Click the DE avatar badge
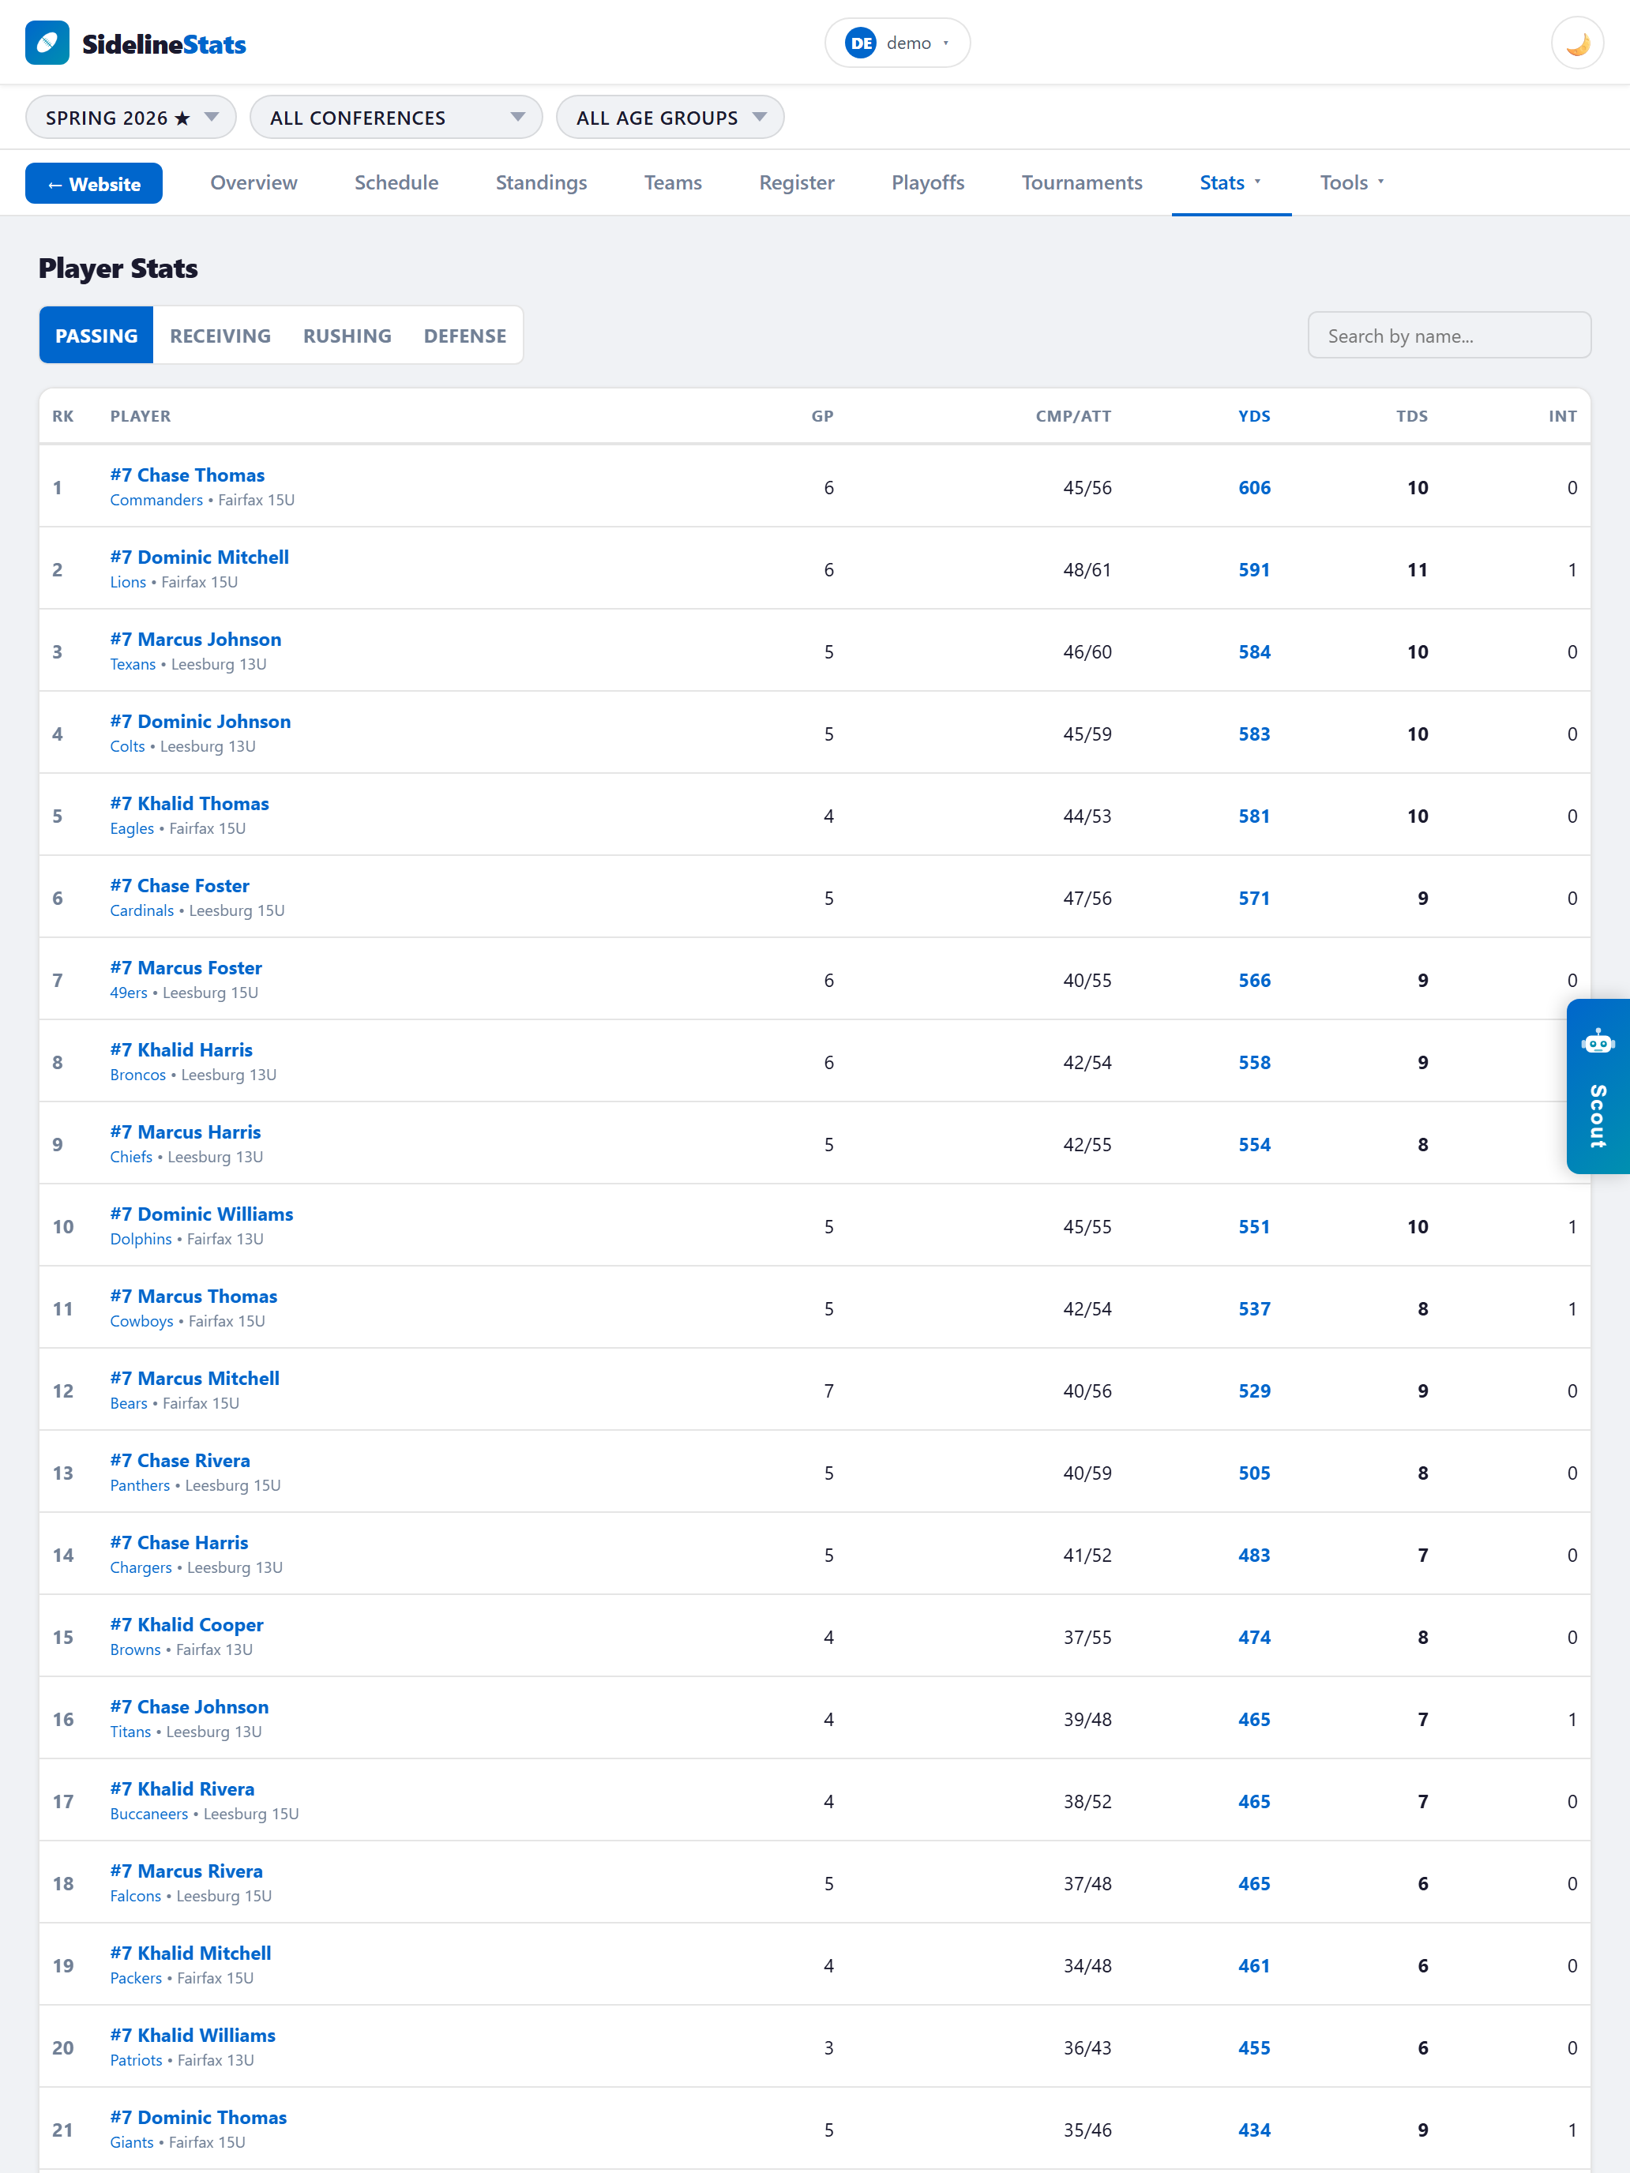 (861, 43)
